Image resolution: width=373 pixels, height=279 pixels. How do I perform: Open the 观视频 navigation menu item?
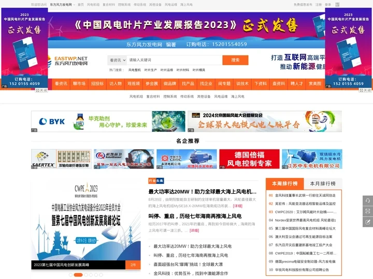point(134,84)
